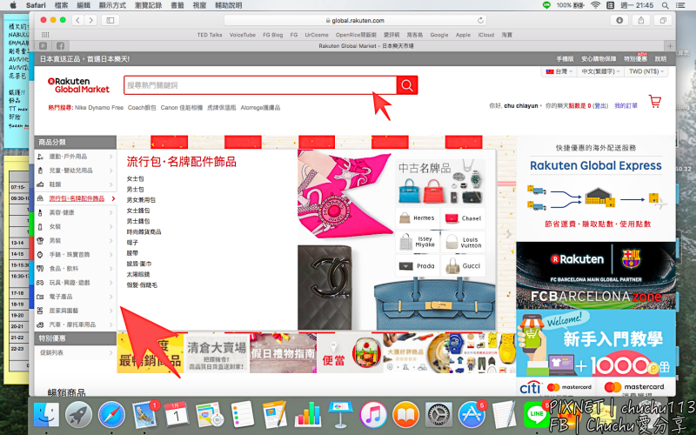Open the 書籤 menu in menu bar
Image resolution: width=696 pixels, height=435 pixels.
(177, 5)
